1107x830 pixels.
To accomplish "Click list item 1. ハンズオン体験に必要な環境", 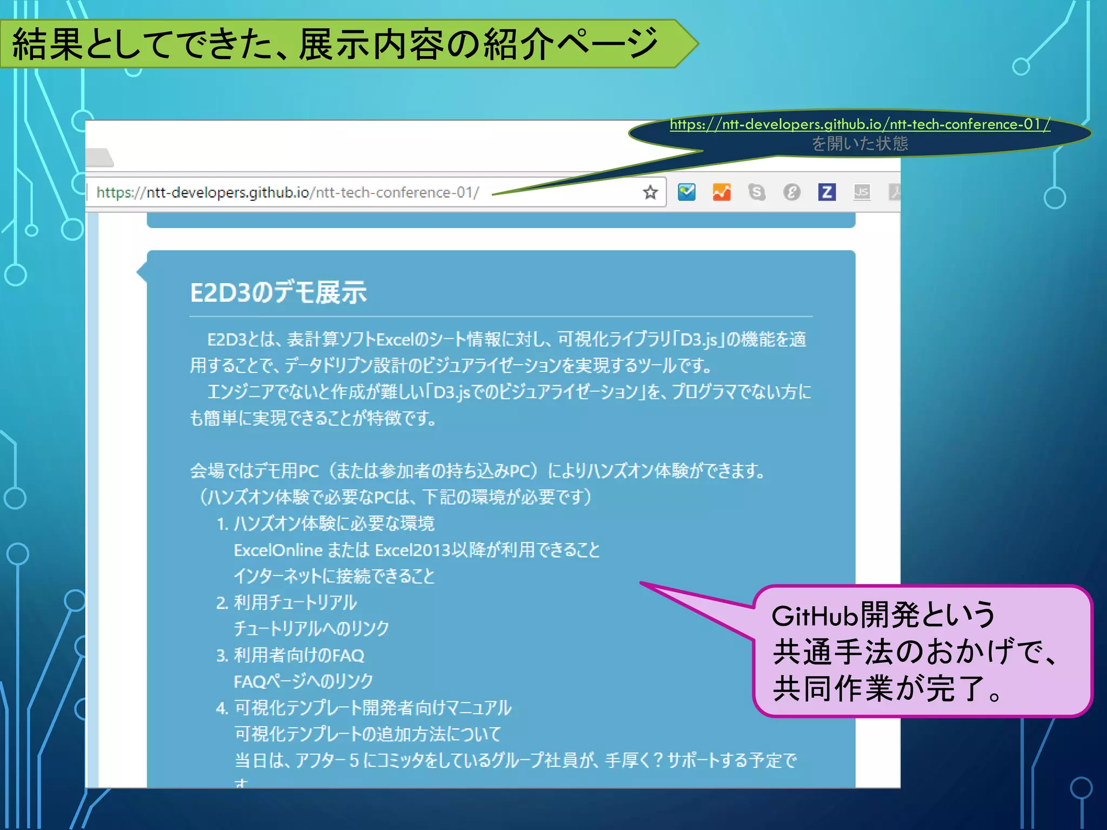I will click(325, 523).
